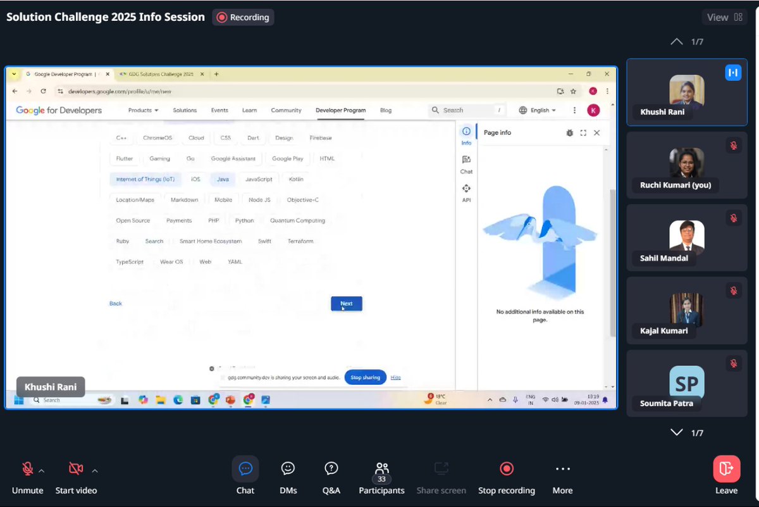Bookmark page with the star icon

pyautogui.click(x=573, y=91)
